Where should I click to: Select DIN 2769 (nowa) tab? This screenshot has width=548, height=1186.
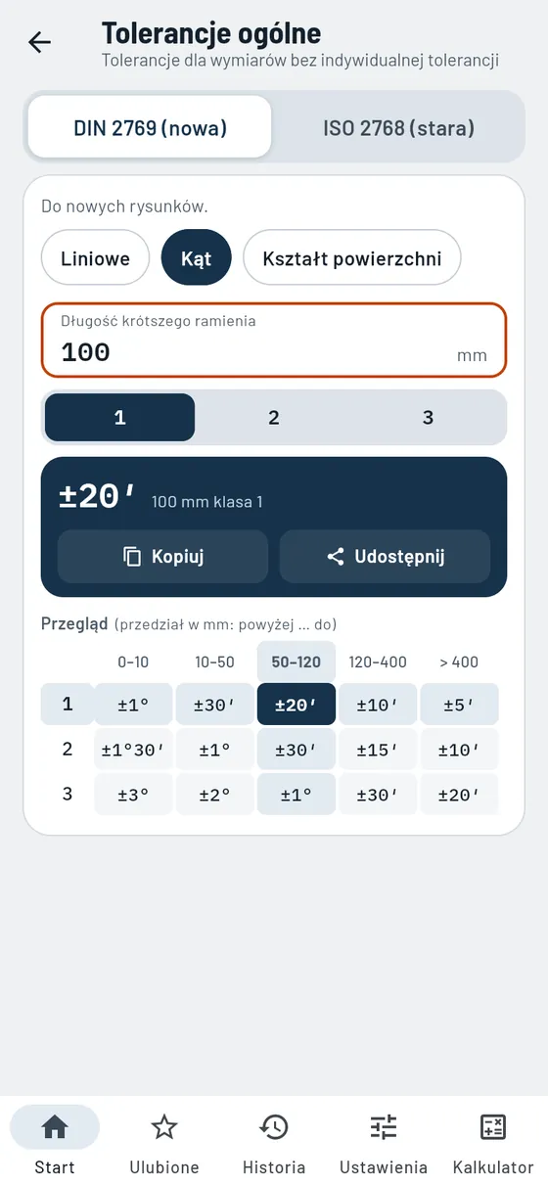point(150,127)
